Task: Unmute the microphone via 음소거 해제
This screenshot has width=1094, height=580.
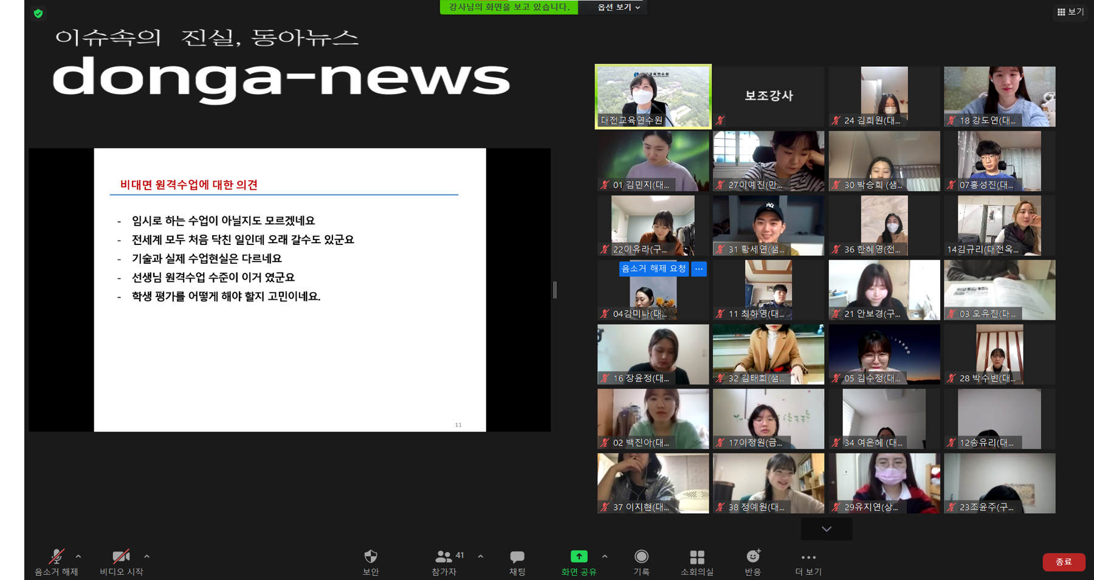Action: [x=56, y=562]
